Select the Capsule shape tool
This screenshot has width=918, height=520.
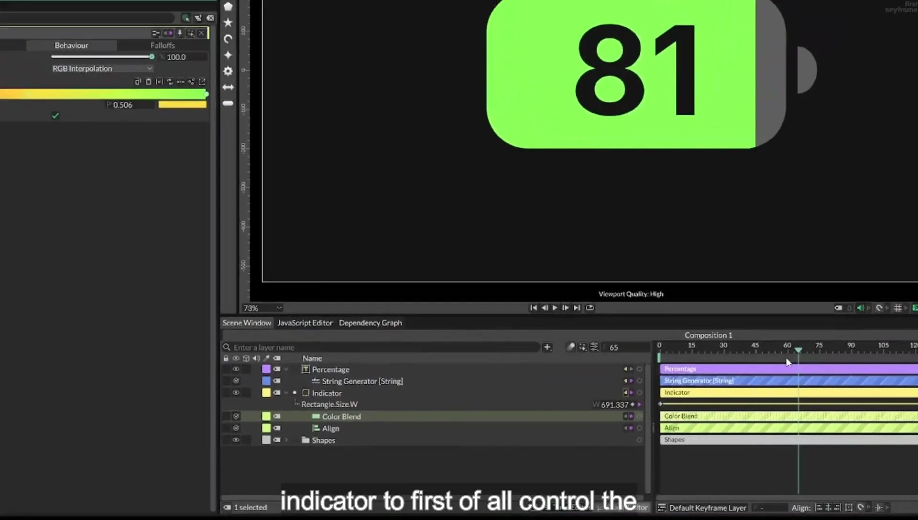[228, 103]
